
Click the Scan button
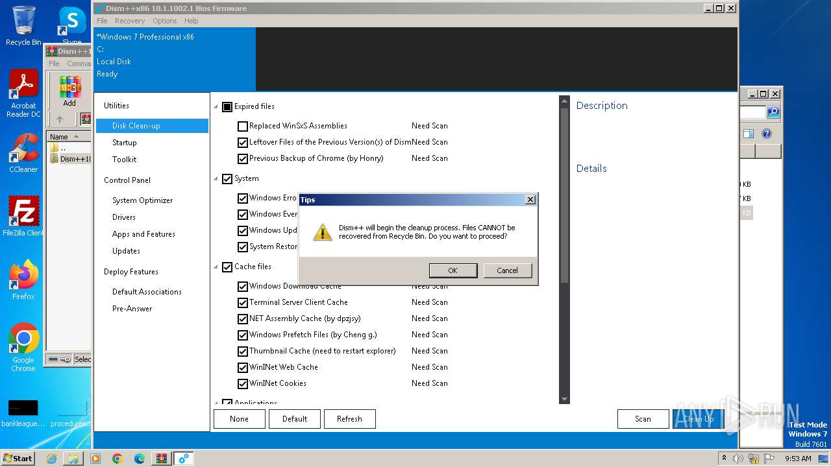pyautogui.click(x=643, y=419)
